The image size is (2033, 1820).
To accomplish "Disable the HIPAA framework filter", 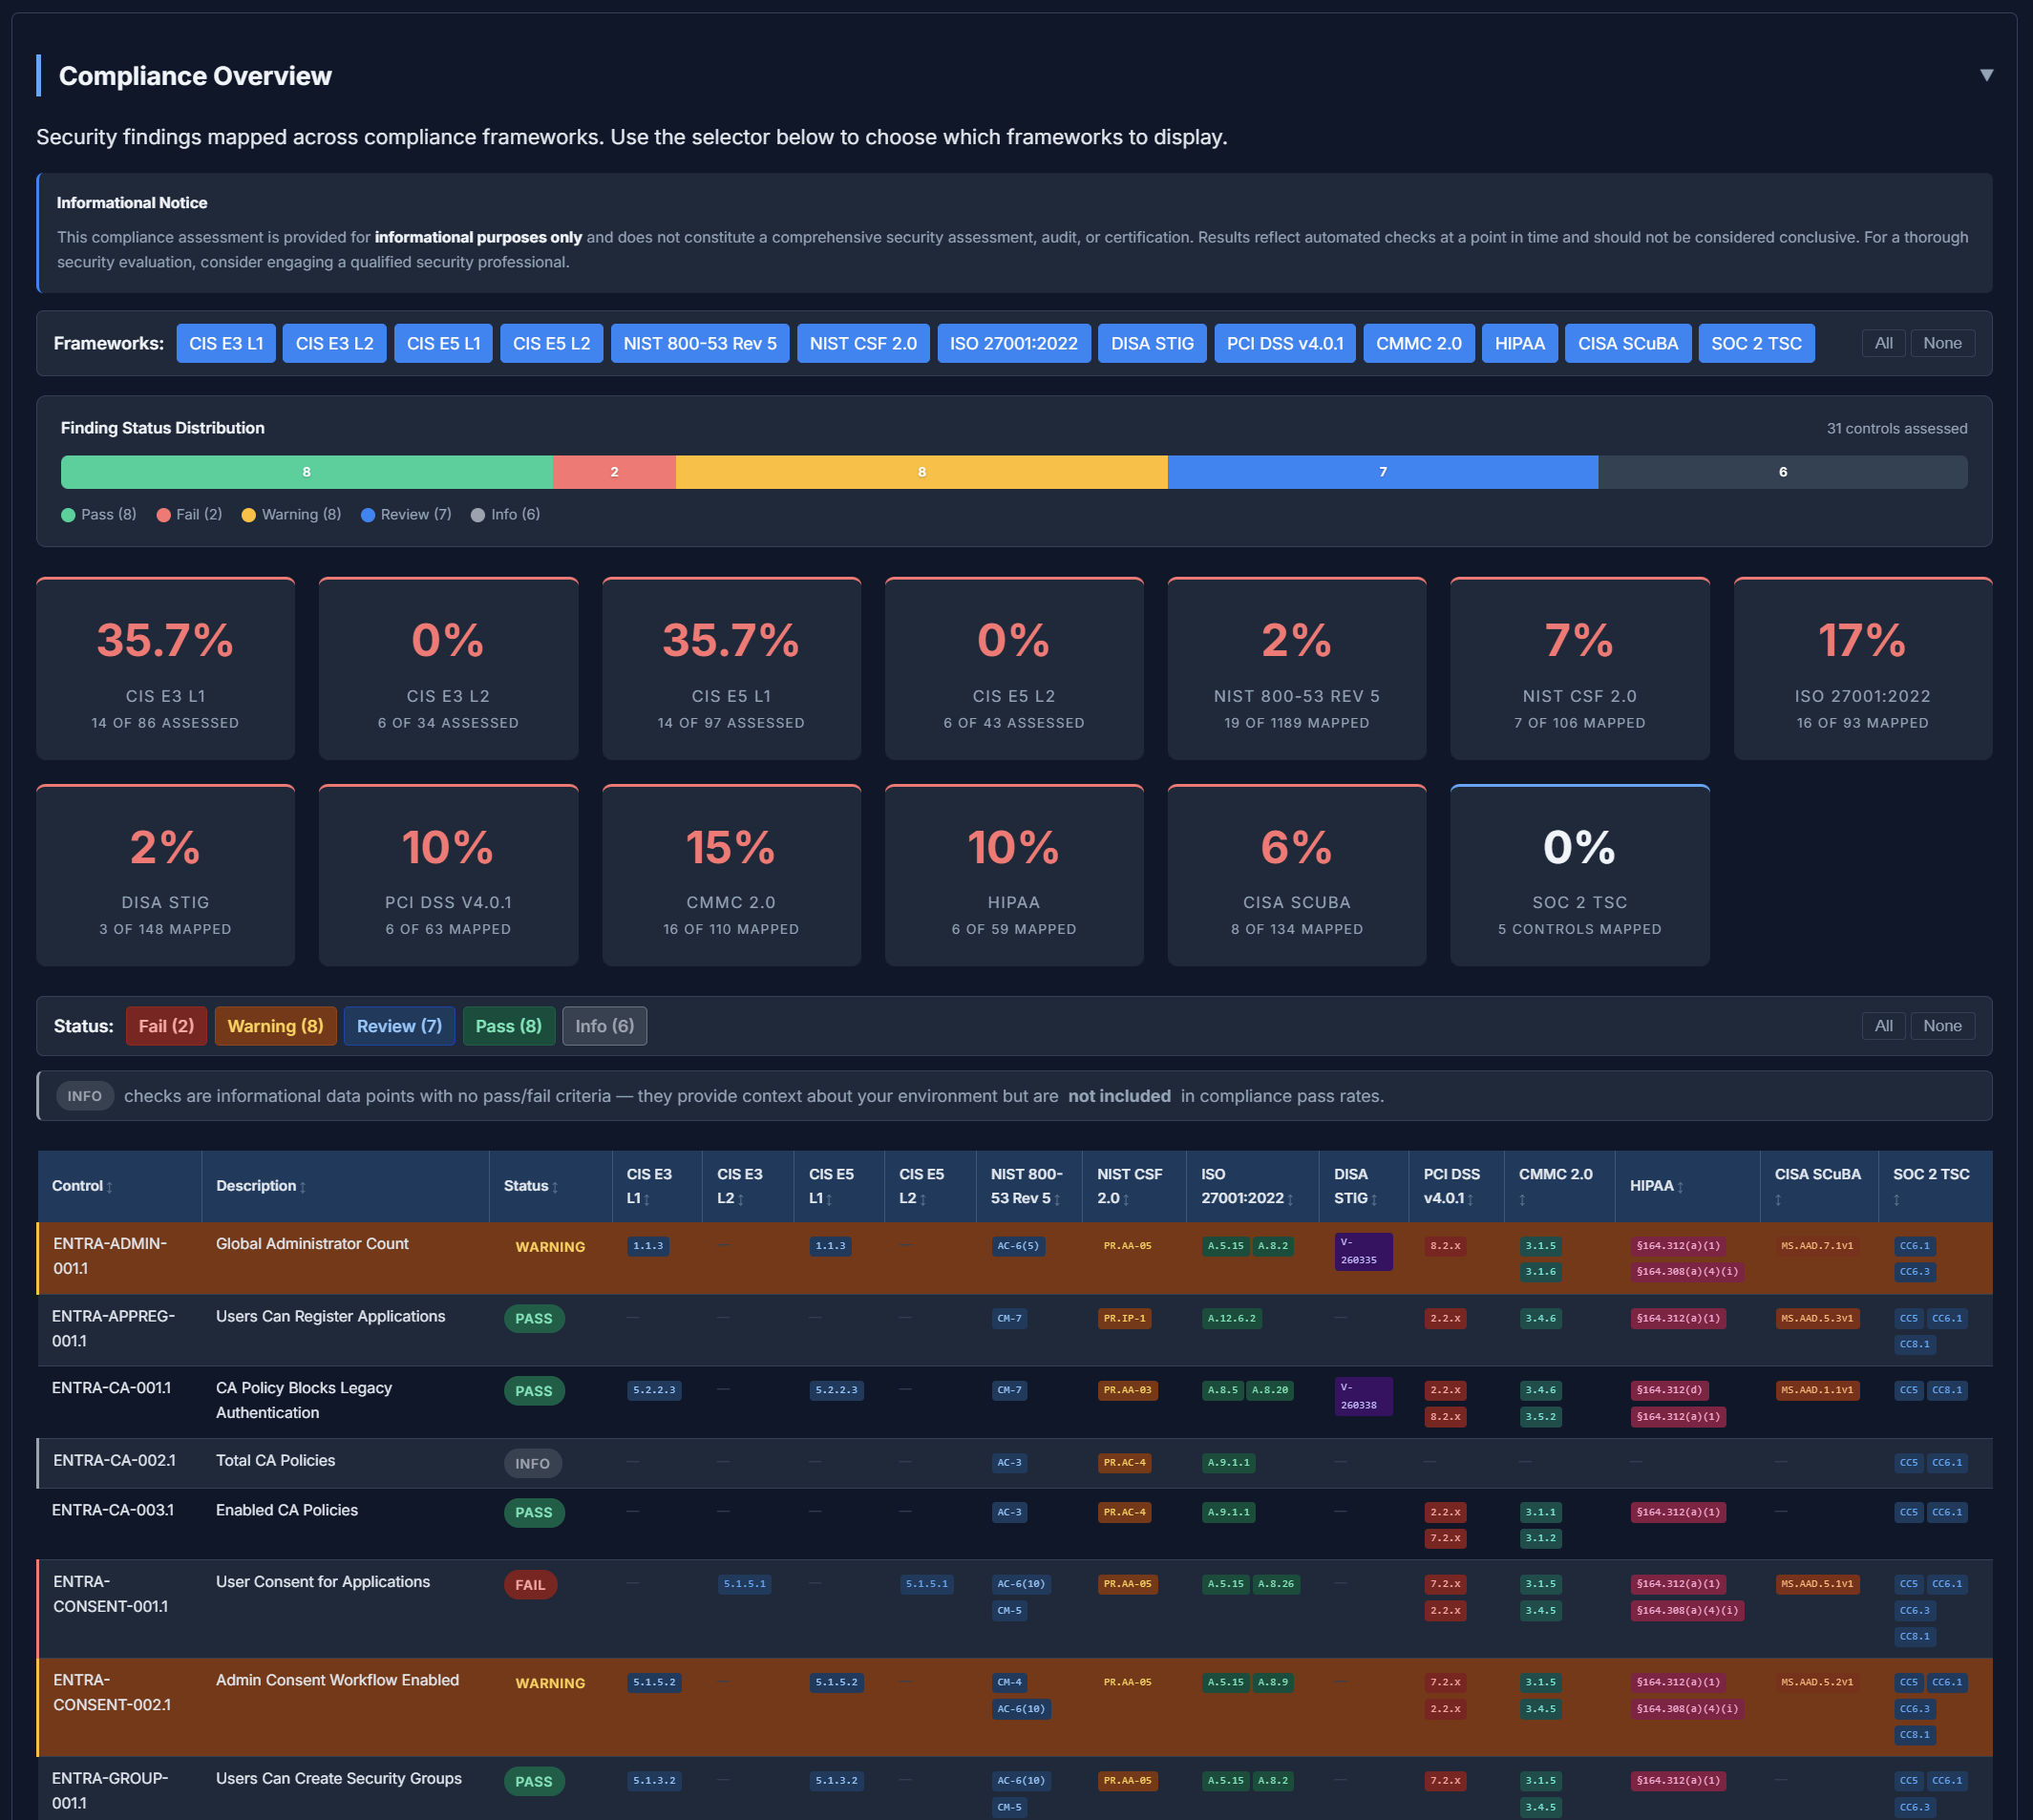I will point(1518,343).
